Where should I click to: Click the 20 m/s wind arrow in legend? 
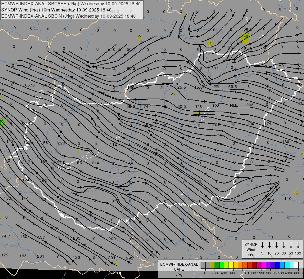(276, 245)
